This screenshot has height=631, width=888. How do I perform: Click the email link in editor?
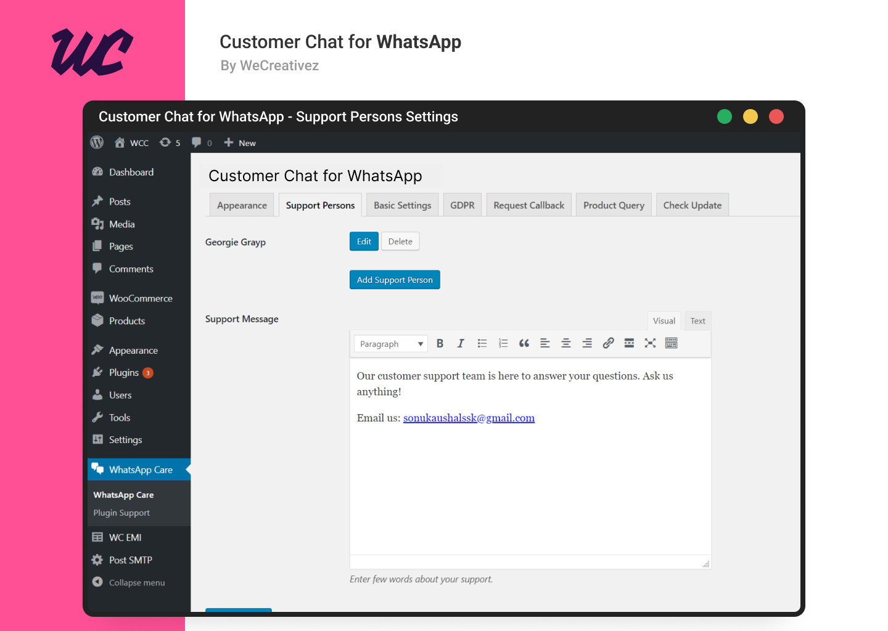coord(469,418)
